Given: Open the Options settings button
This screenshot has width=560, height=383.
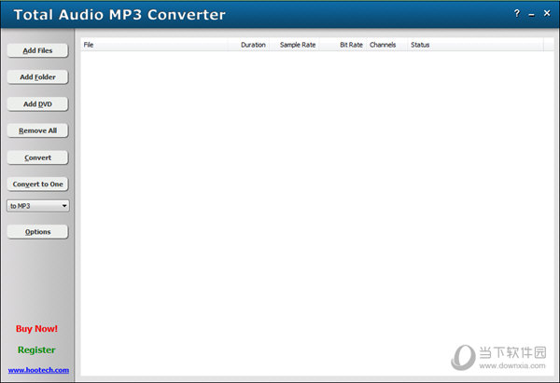Looking at the screenshot, I should (37, 232).
